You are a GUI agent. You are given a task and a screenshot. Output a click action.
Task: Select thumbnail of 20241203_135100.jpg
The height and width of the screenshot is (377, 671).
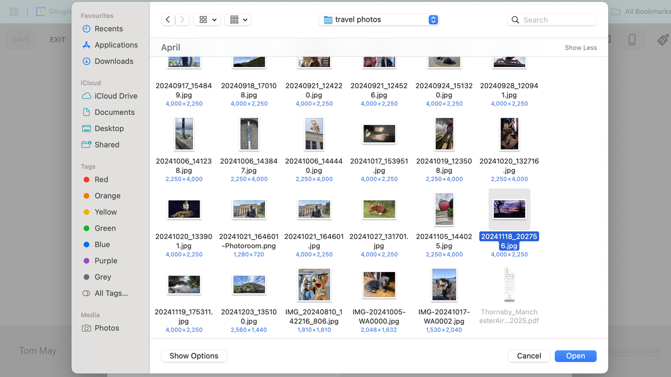pyautogui.click(x=249, y=285)
